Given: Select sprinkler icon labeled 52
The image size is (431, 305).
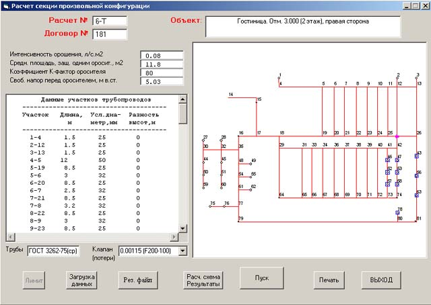Looking at the screenshot, I should coord(388,171).
